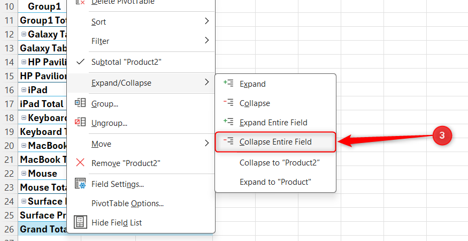Collapse the Galaxy Tab row button
This screenshot has height=241, width=468.
point(24,34)
